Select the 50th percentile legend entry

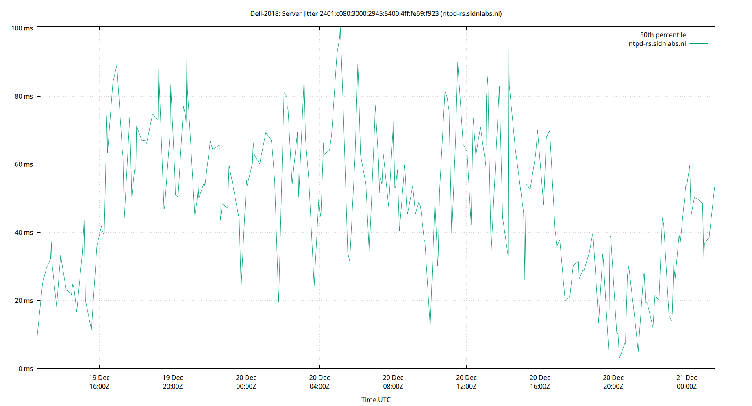(663, 35)
